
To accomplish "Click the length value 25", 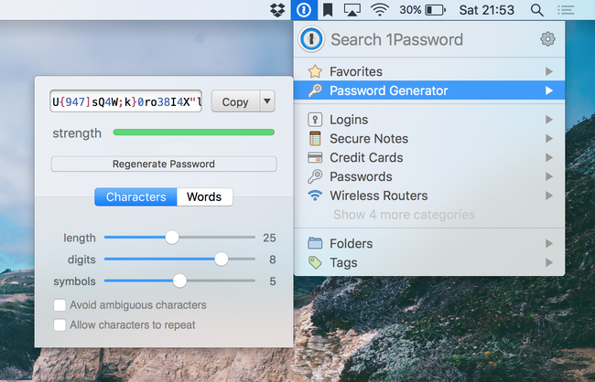I will pos(269,238).
